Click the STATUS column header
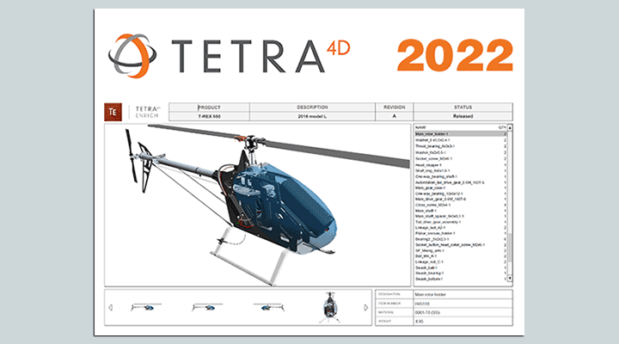 tap(463, 107)
